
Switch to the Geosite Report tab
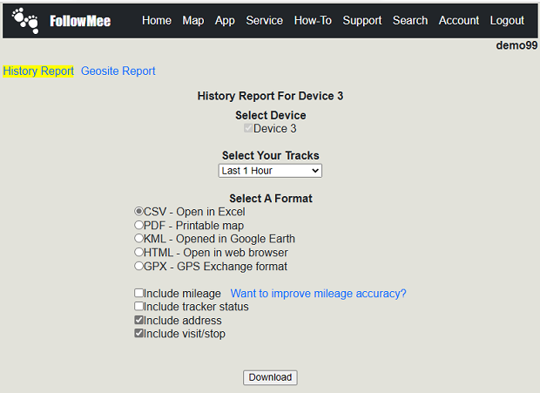click(118, 71)
